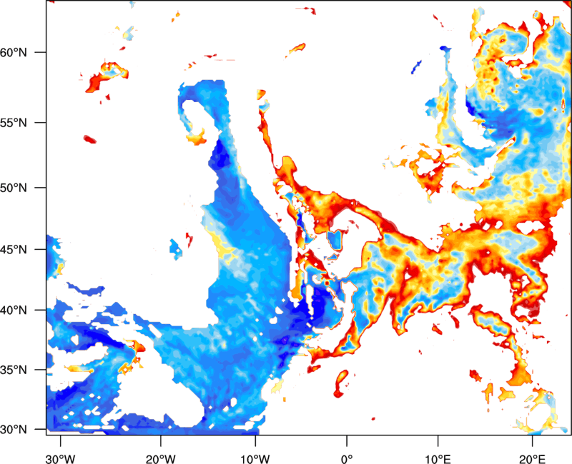Click the 20°E longitude label
This screenshot has height=464, width=572.
tap(532, 459)
